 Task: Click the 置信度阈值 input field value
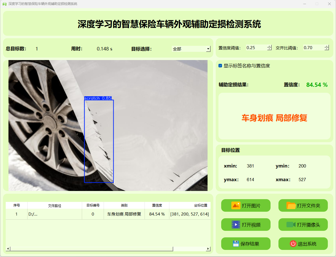coord(256,48)
